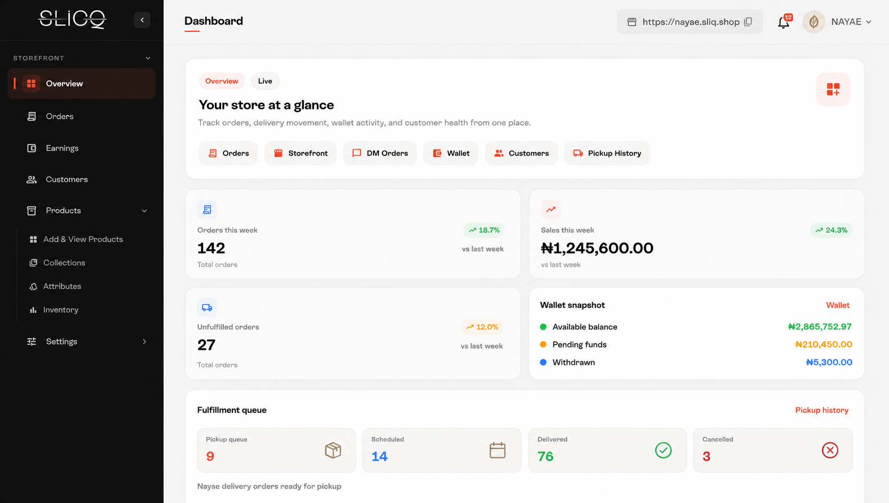Select the Overview pill tab
Image resolution: width=889 pixels, height=503 pixels.
[221, 81]
